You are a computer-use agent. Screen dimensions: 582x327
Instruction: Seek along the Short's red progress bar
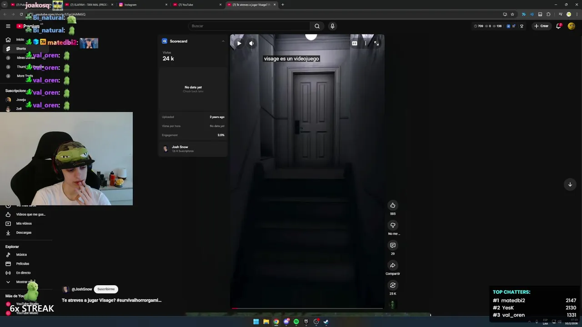(x=307, y=308)
